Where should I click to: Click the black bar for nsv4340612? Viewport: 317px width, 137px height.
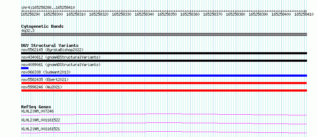[x=164, y=61]
